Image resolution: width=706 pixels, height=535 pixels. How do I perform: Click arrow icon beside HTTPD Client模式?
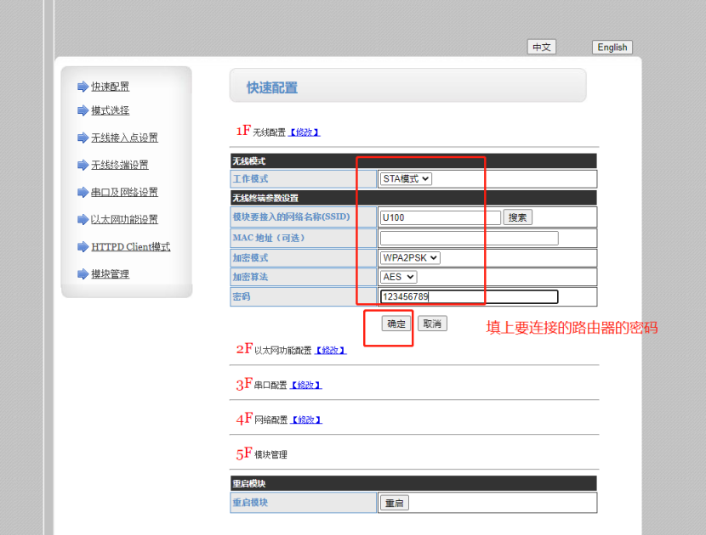[83, 247]
